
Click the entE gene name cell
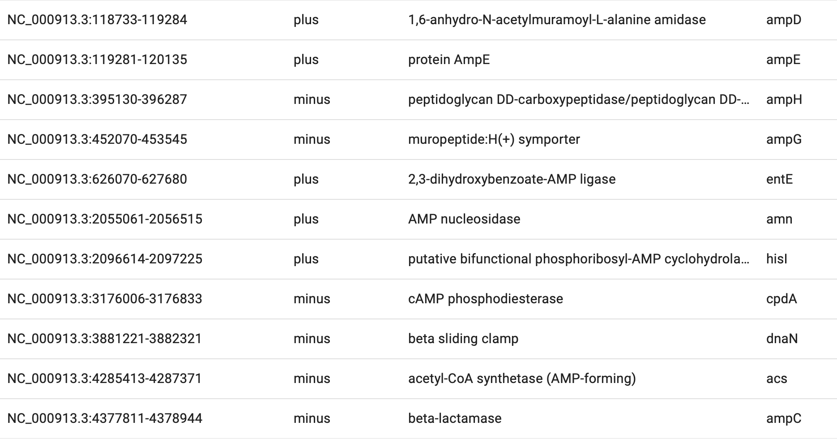779,179
